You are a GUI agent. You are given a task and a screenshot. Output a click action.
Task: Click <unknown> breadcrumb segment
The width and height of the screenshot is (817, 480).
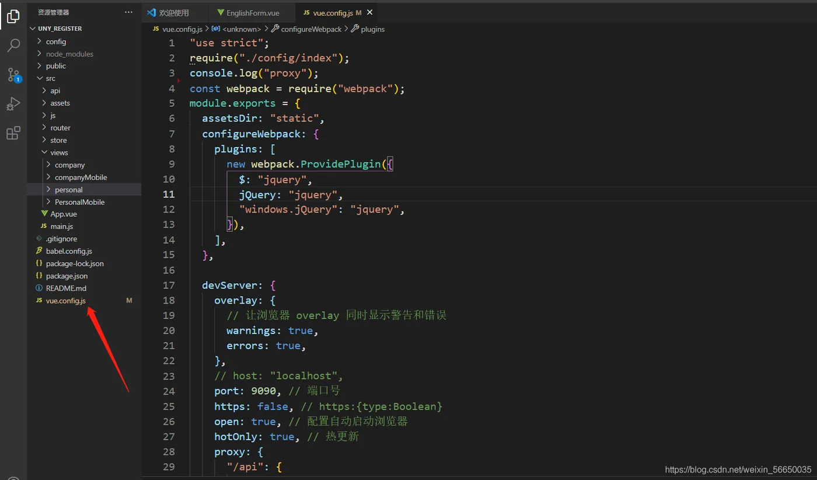(241, 29)
